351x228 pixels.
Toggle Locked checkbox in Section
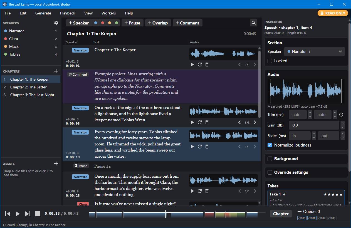270,61
